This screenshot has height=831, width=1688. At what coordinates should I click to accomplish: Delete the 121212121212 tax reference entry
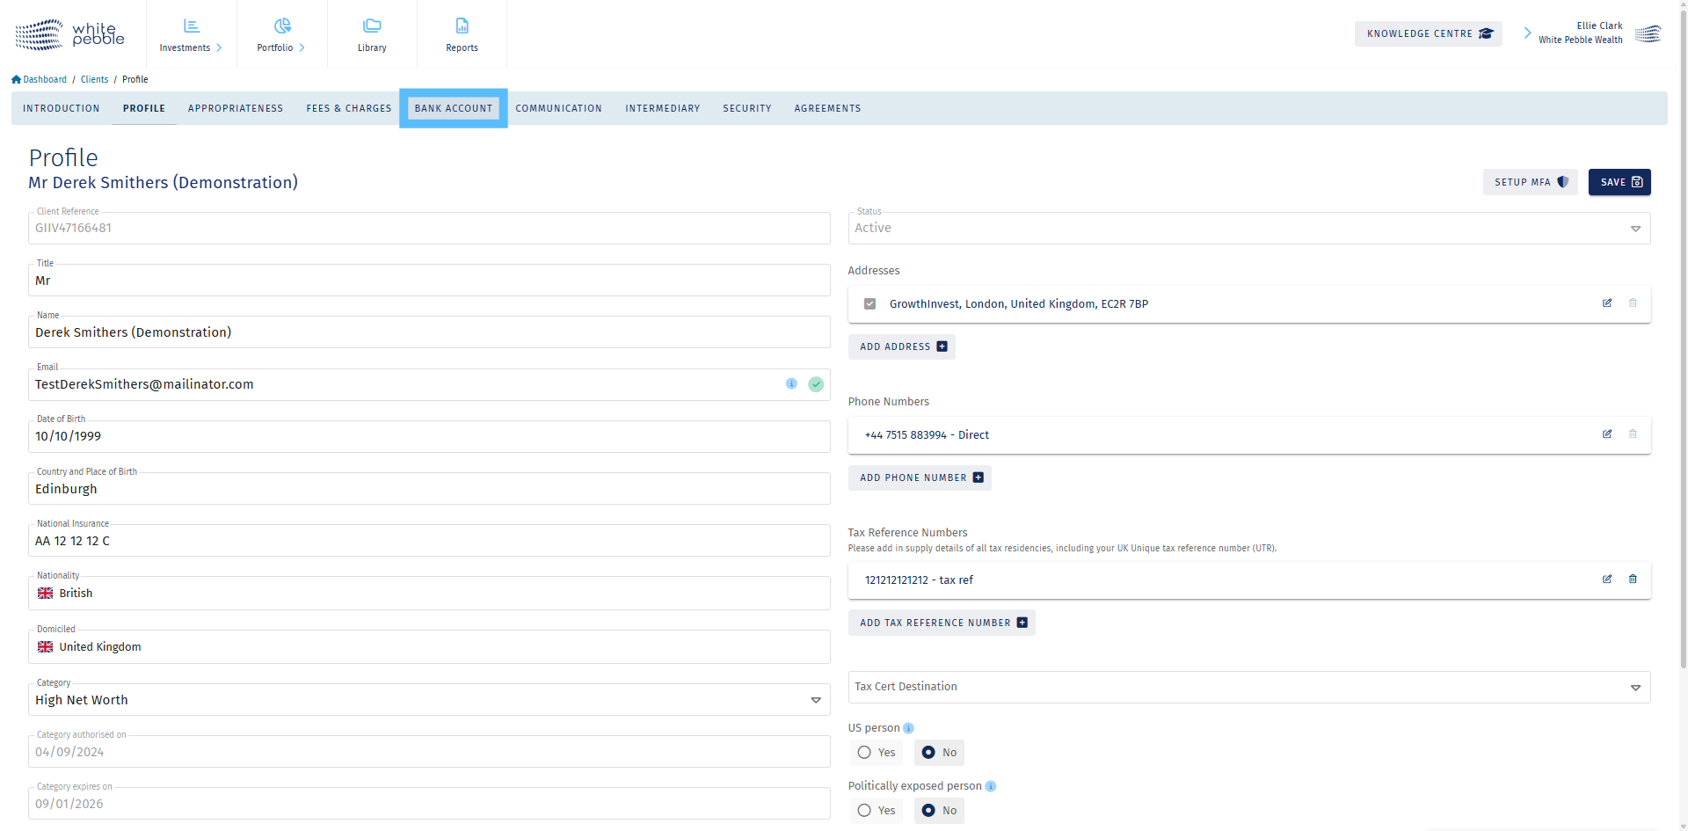(1633, 580)
